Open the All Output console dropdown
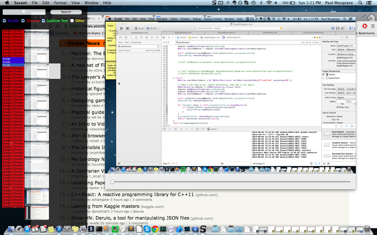The height and width of the screenshot is (235, 377). coord(259,163)
